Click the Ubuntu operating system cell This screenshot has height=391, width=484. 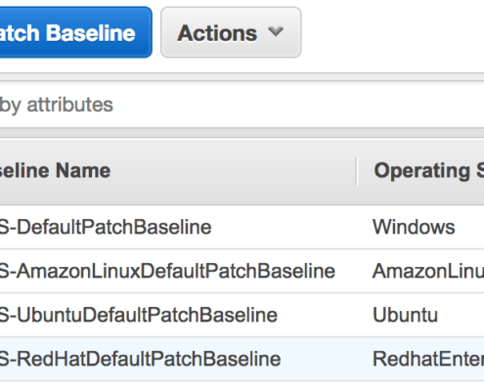pyautogui.click(x=405, y=315)
